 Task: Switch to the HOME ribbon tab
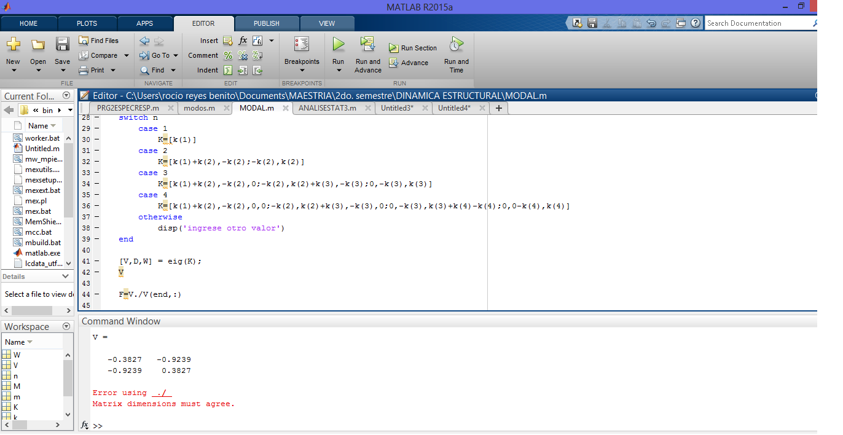pos(29,23)
